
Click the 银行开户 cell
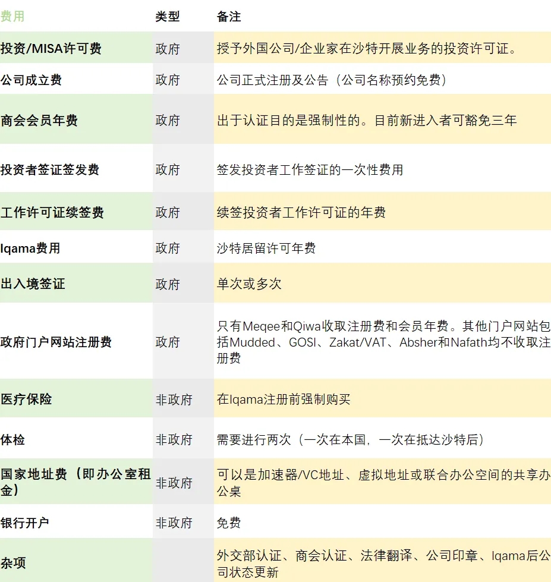pyautogui.click(x=26, y=521)
